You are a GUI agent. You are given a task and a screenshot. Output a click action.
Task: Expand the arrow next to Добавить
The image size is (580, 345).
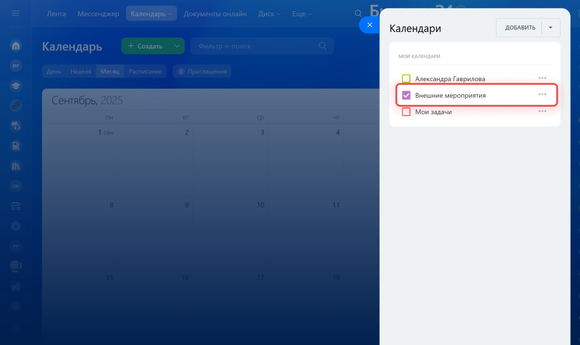point(551,28)
